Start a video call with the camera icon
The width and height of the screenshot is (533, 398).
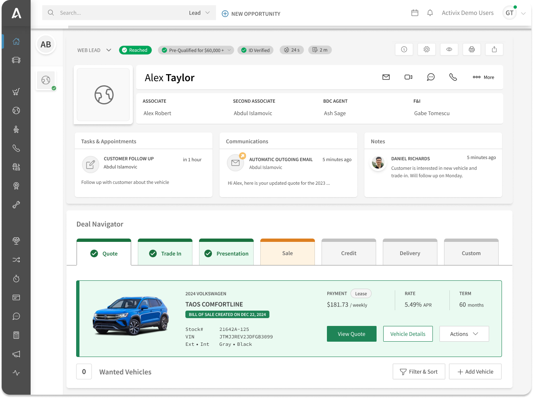pos(408,77)
